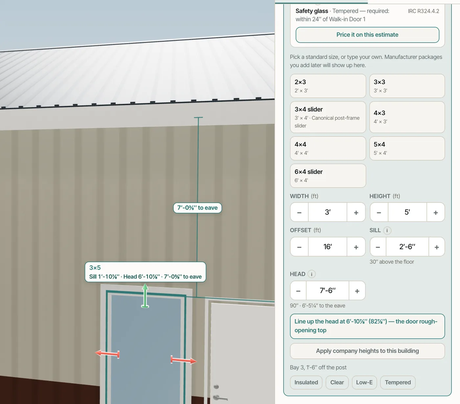460x404 pixels.
Task: Click Line up the head at 6'-10⅞"
Action: tap(367, 326)
